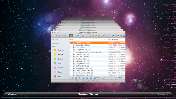Switch to Cover Flow view

click(x=78, y=36)
